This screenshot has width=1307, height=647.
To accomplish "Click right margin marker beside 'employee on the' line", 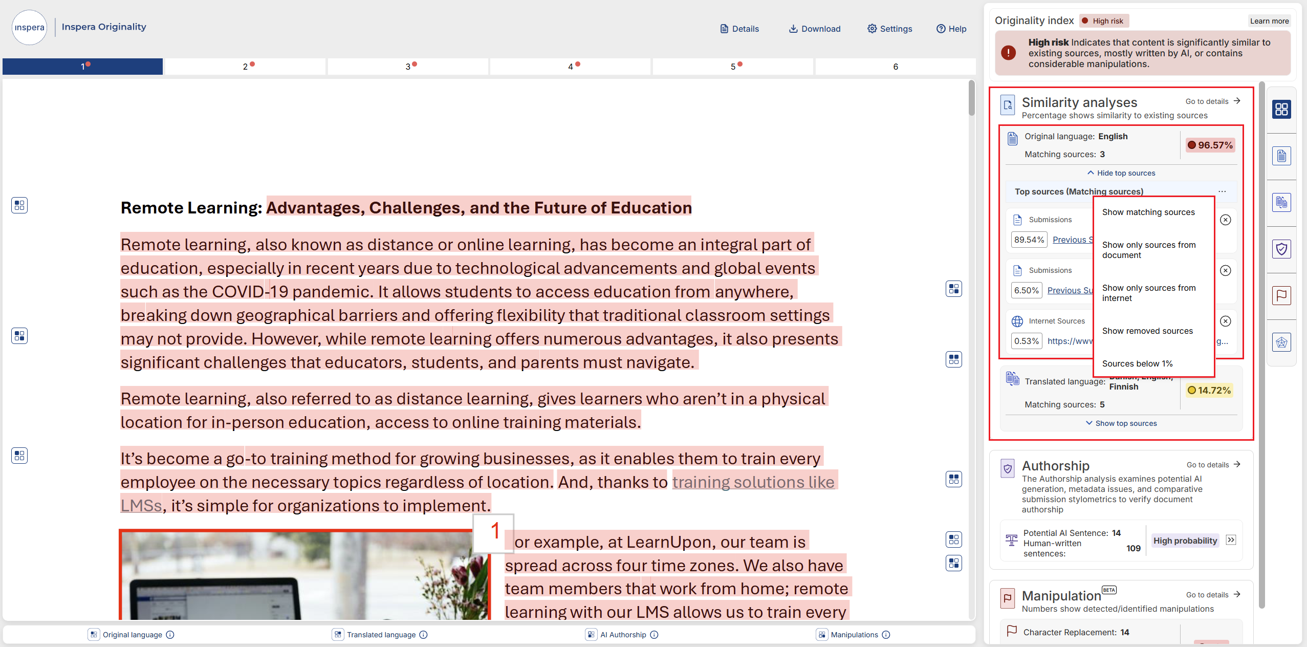I will [954, 479].
